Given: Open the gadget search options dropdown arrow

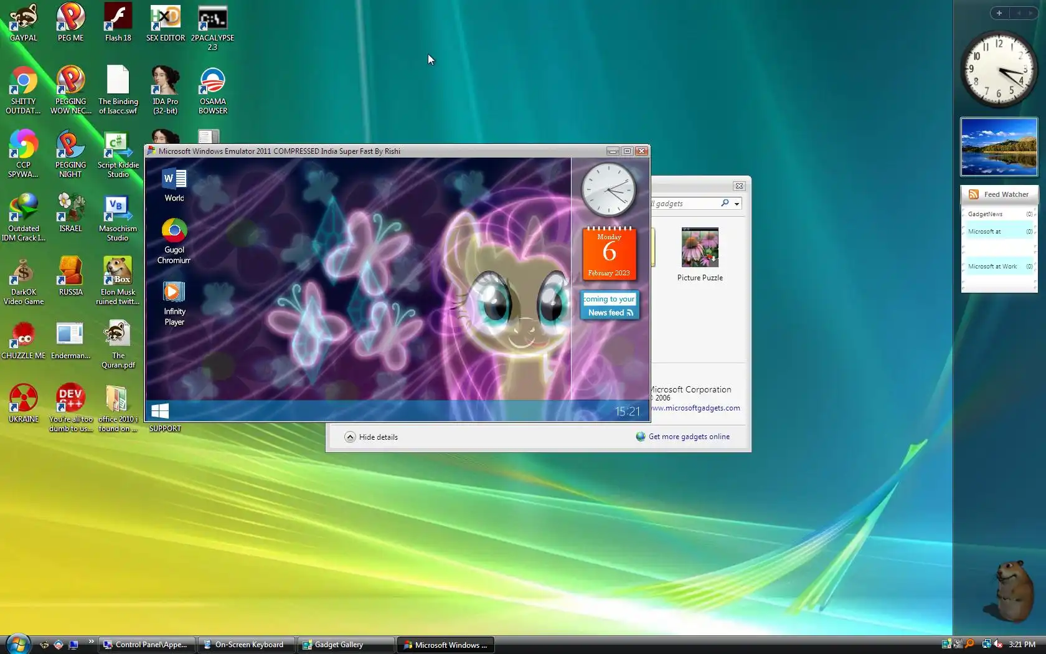Looking at the screenshot, I should (737, 204).
